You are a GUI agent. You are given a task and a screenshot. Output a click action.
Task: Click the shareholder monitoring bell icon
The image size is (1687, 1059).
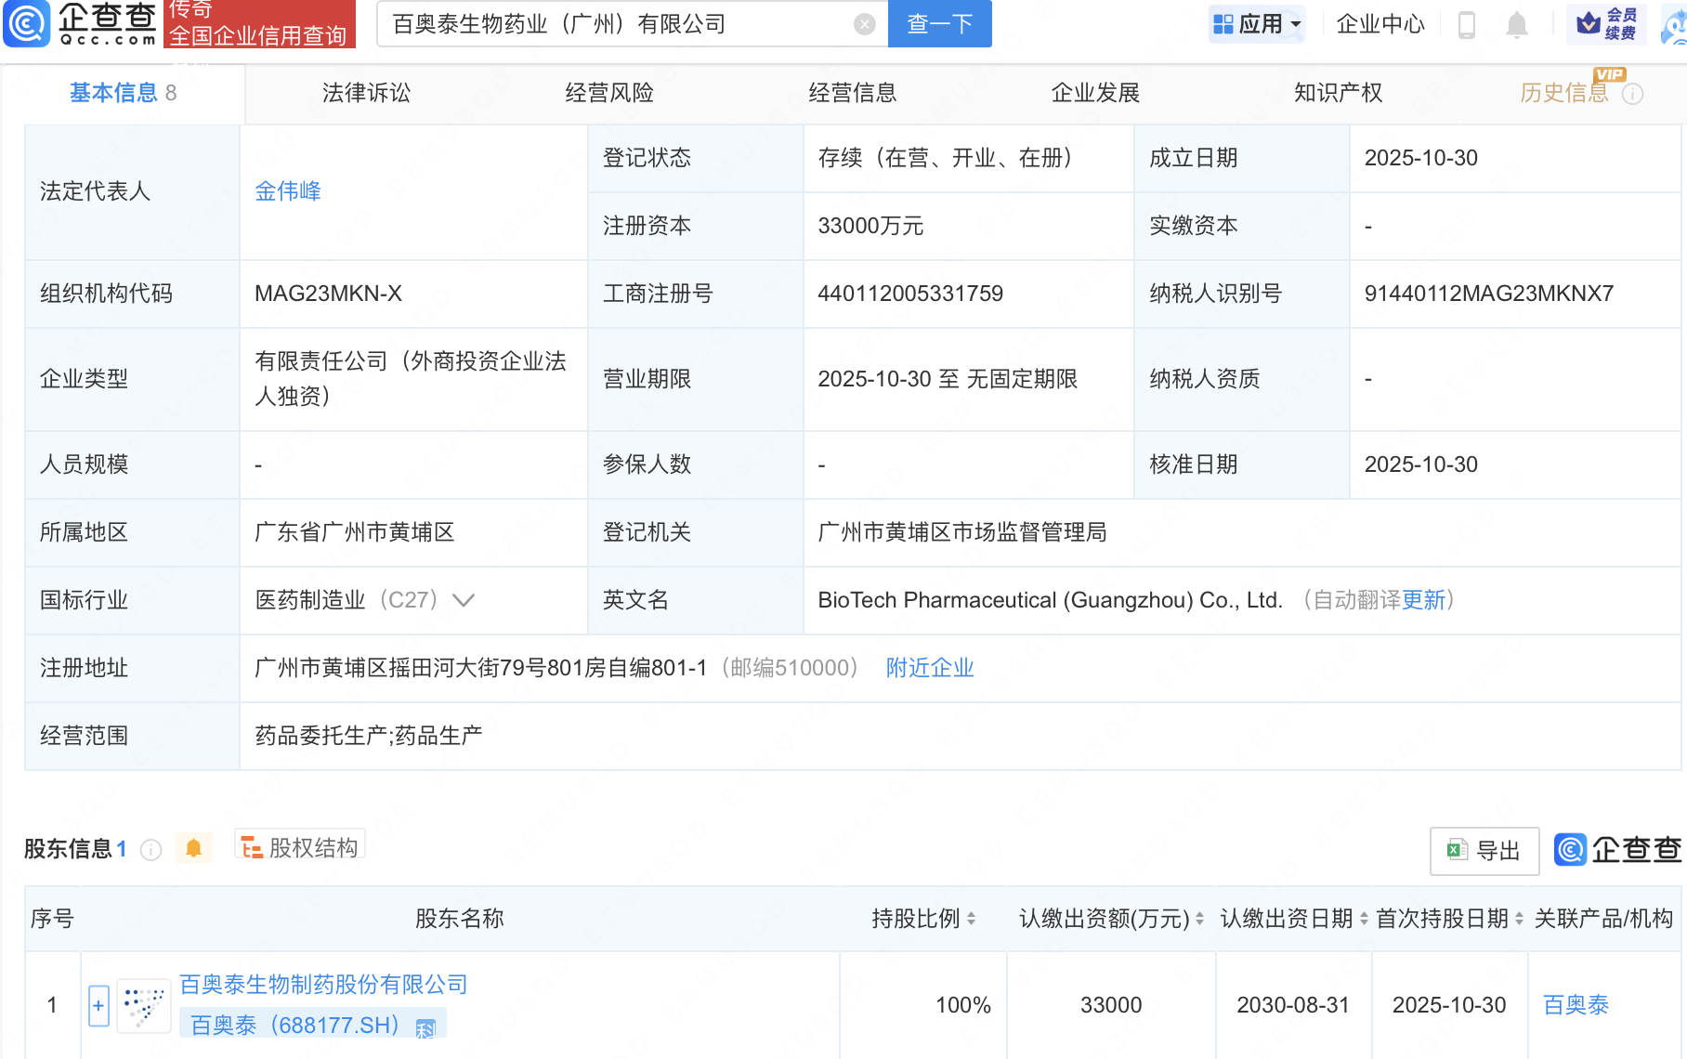click(193, 848)
